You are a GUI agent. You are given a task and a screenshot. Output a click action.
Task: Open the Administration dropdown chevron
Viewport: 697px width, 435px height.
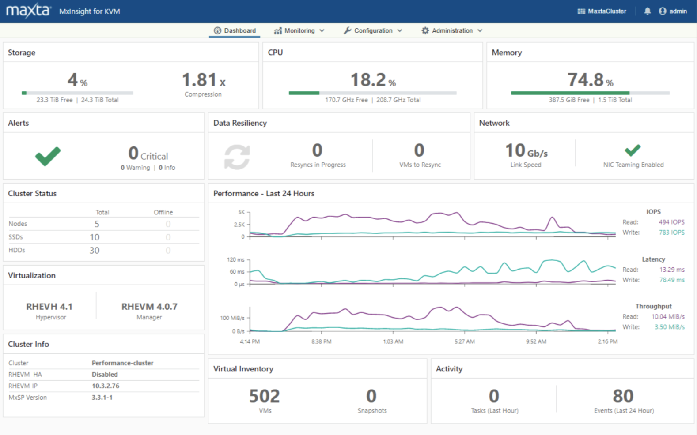480,30
